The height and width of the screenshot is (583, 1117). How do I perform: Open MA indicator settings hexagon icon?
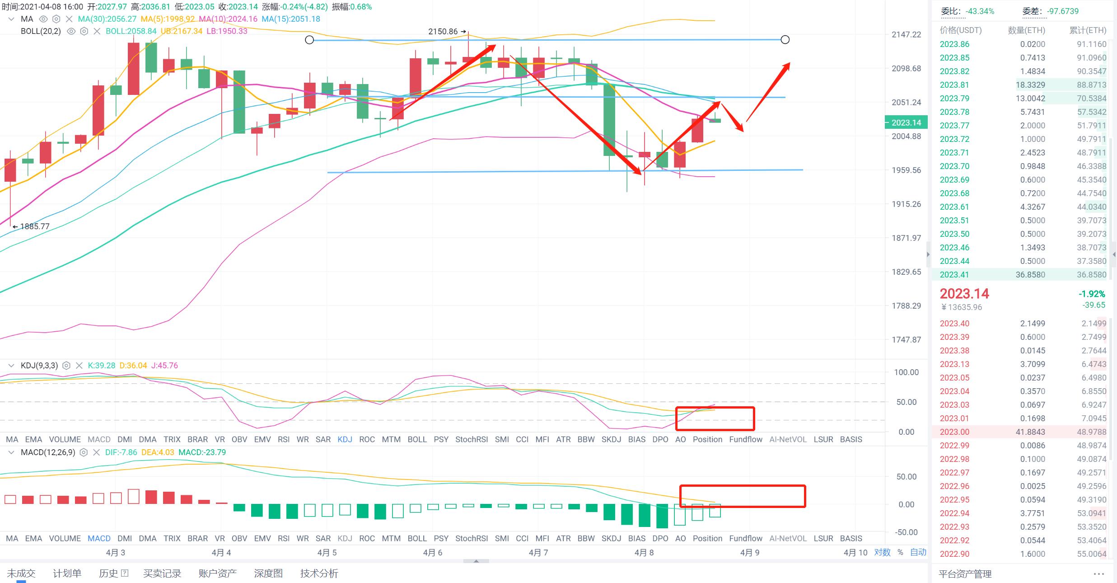click(56, 19)
